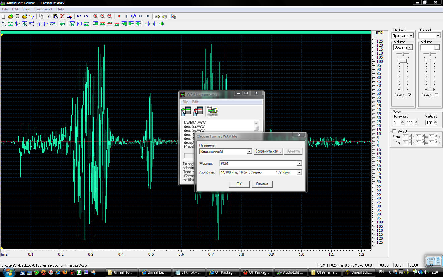Expand the Формат PCM dropdown
The image size is (443, 277).
(x=299, y=163)
